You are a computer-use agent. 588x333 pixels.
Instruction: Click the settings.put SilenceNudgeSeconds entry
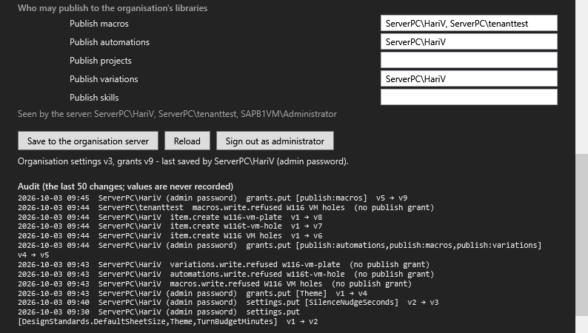pos(228,302)
